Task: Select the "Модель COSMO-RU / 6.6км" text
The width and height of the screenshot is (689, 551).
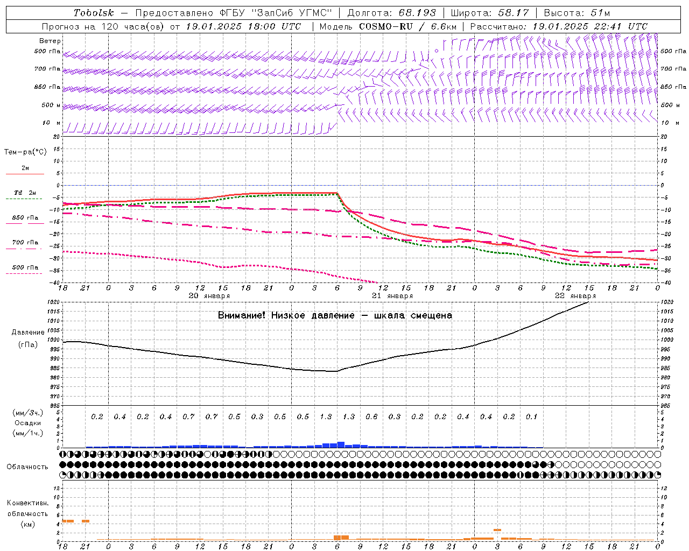Action: (388, 26)
